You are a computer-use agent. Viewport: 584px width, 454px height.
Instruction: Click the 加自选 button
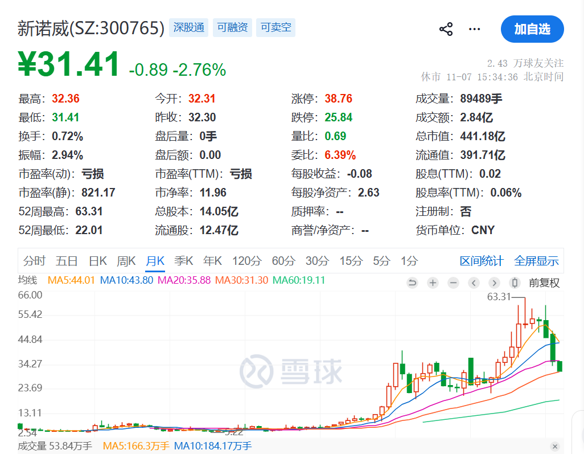(532, 30)
